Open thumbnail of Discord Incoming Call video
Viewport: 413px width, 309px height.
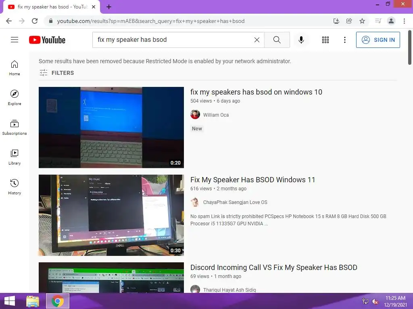pos(111,278)
